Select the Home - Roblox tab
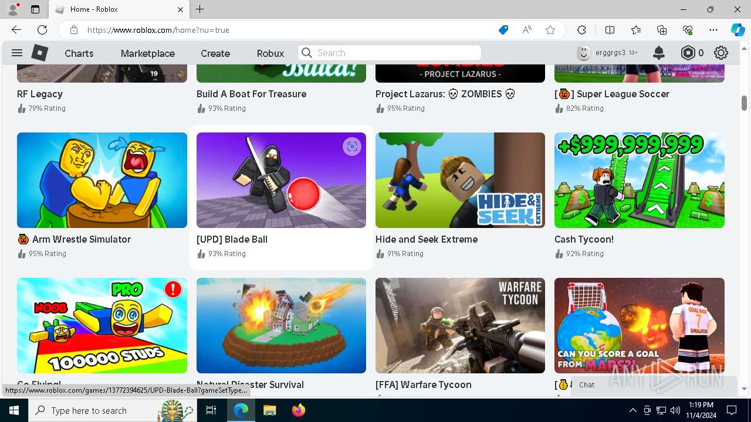Screen dimensions: 751x422 [119, 9]
